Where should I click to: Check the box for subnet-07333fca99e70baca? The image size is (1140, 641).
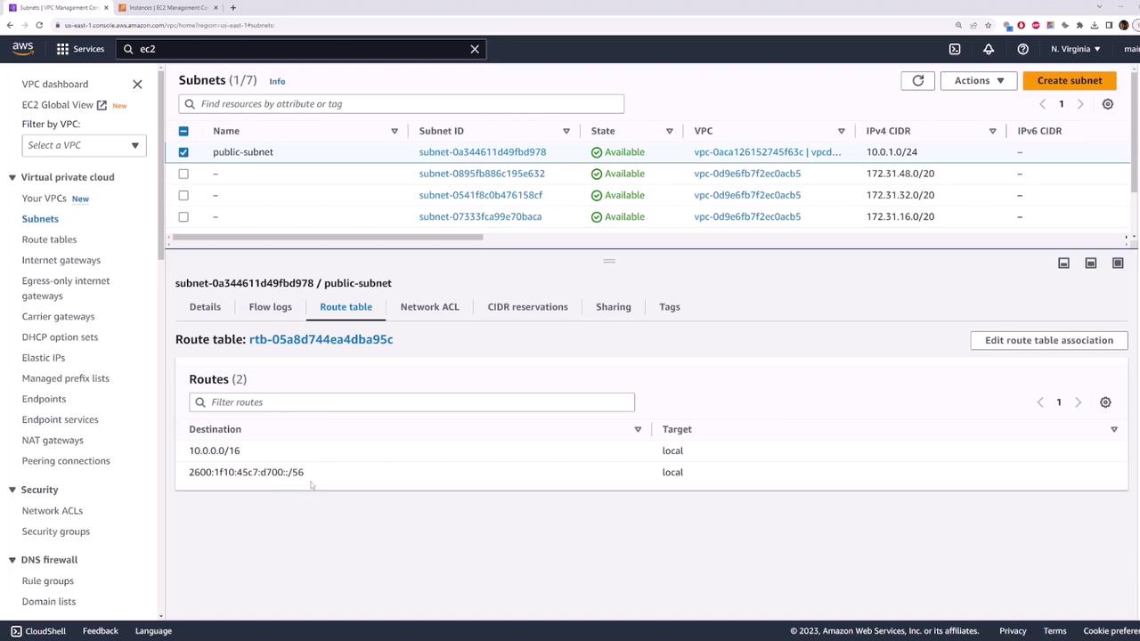[x=183, y=216]
